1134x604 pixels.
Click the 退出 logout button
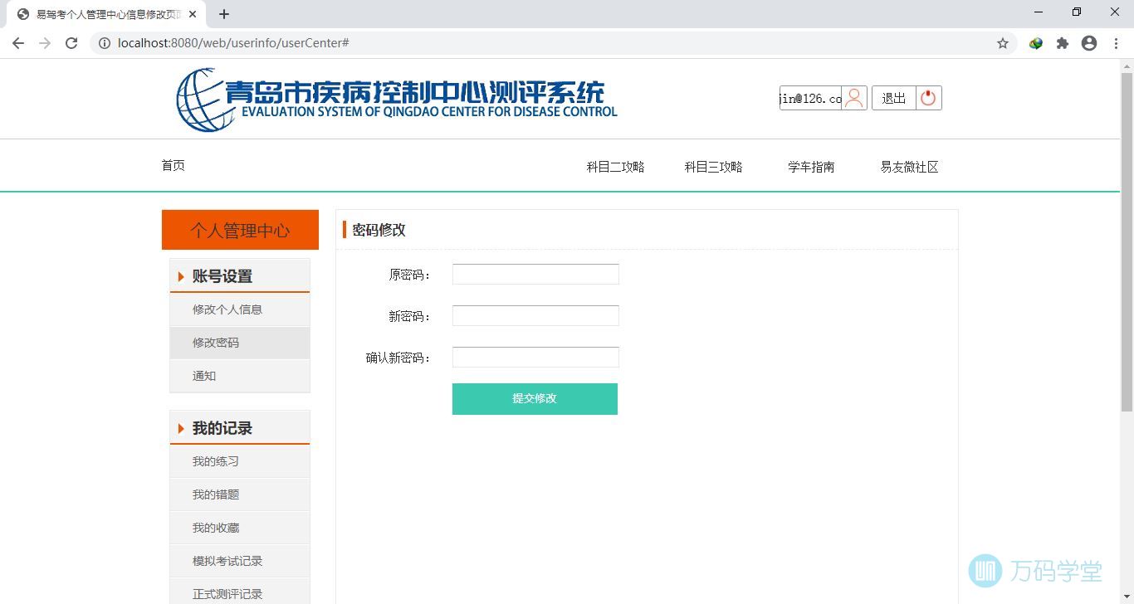[894, 98]
